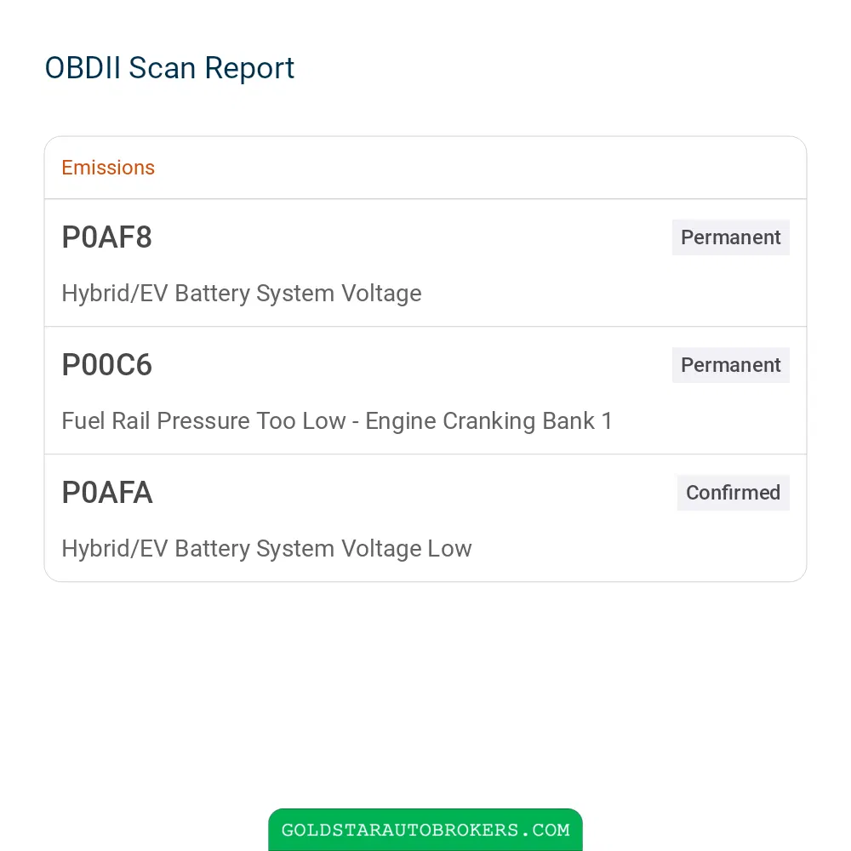Click ".COM" in the green banner

coord(545,830)
